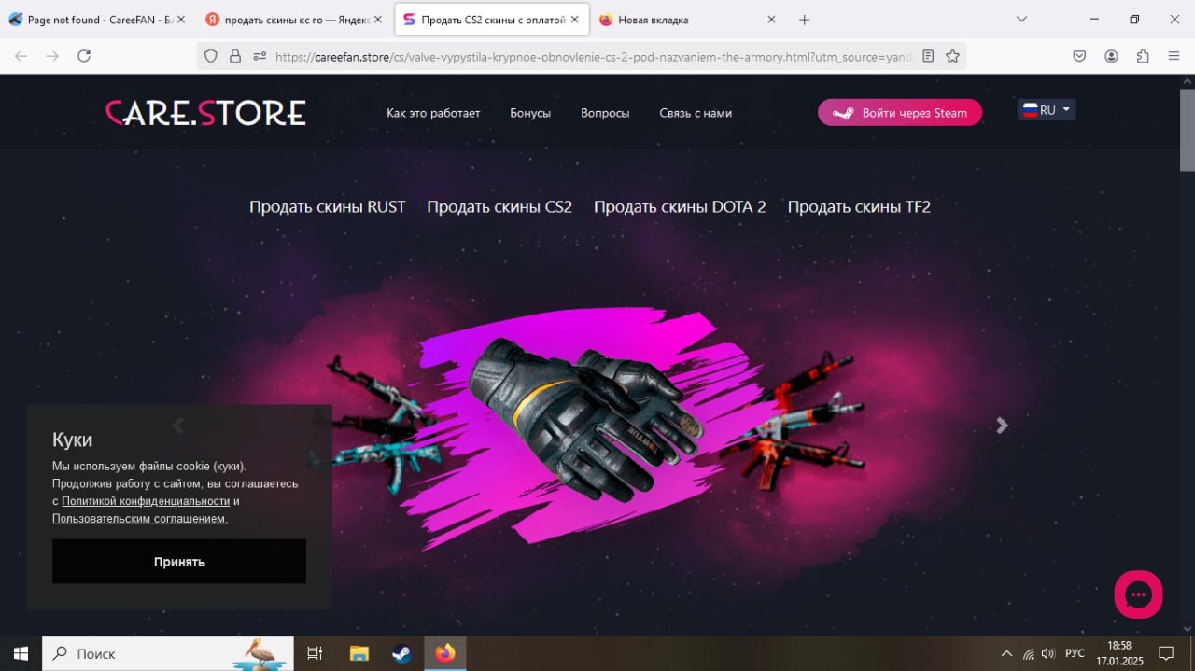Open Task View on the taskbar
The image size is (1195, 671).
click(315, 653)
